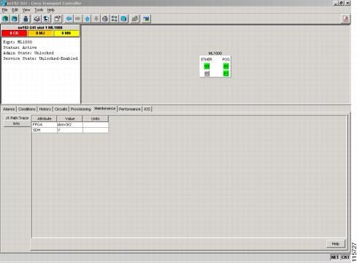Viewport: 357px width, 263px height.
Task: Click 'Admin State: Unlocked' text
Action: [28, 53]
